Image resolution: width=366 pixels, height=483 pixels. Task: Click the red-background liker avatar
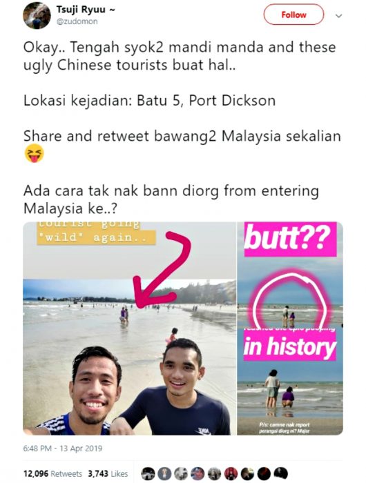(x=231, y=474)
